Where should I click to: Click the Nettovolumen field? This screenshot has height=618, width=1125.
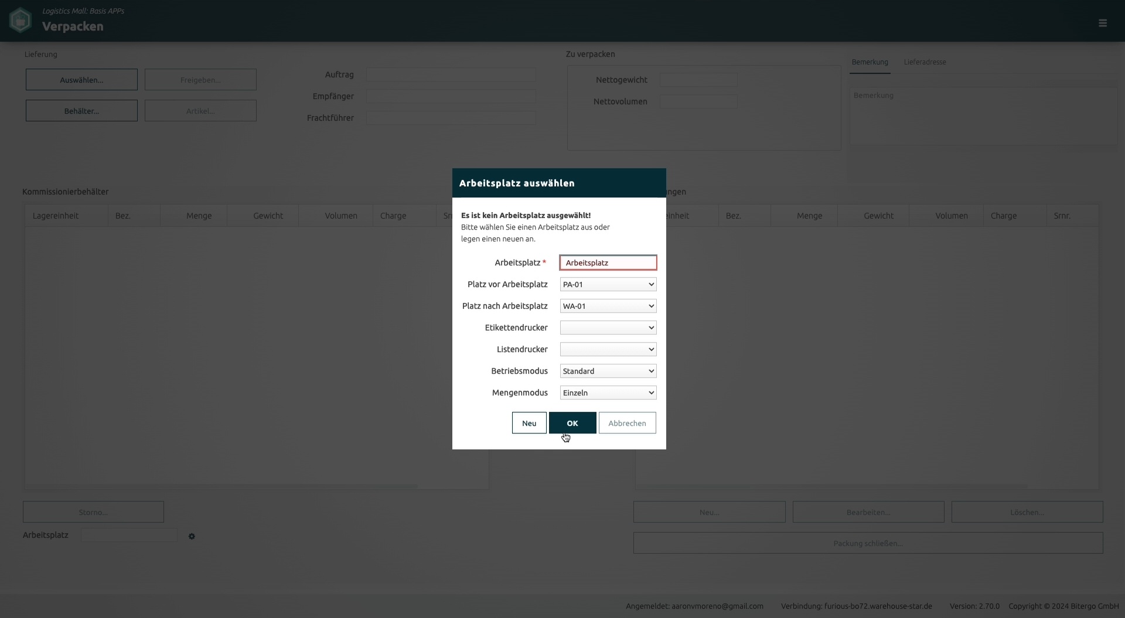698,101
